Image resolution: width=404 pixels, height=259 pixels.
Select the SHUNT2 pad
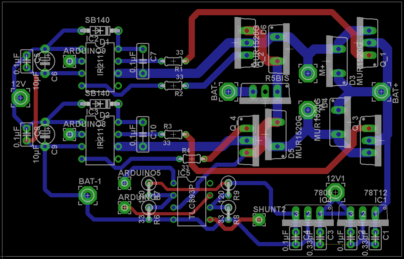[259, 220]
